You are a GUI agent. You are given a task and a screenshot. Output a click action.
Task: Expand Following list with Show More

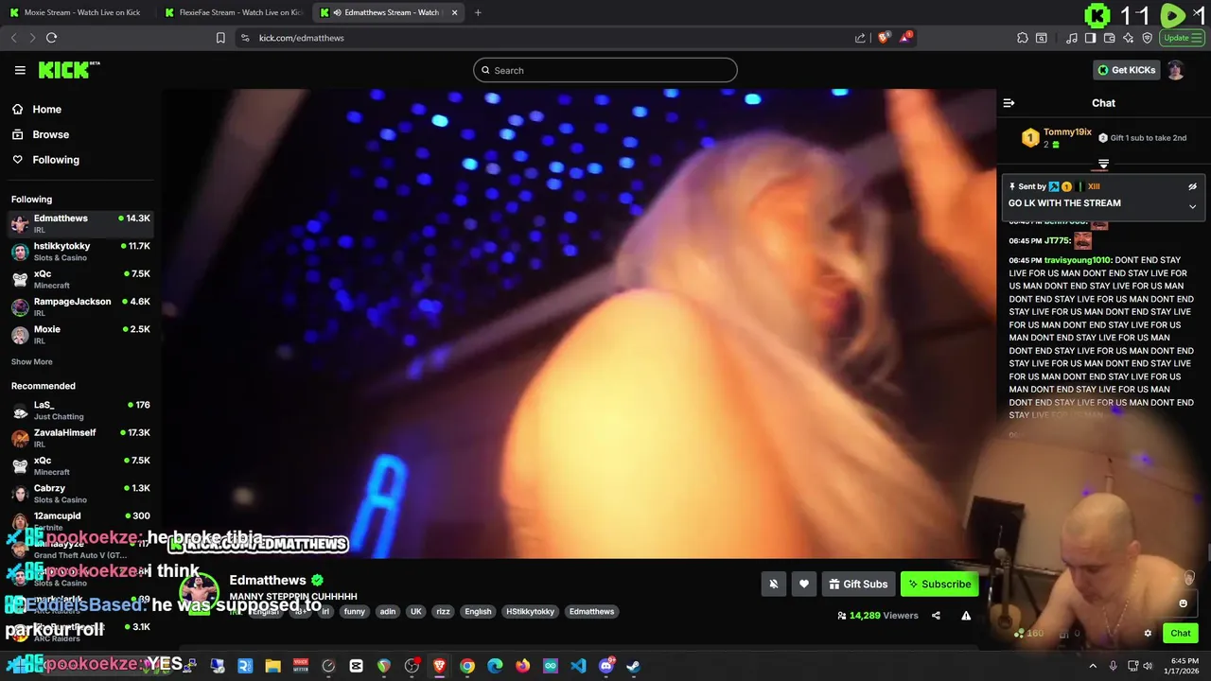click(x=31, y=361)
